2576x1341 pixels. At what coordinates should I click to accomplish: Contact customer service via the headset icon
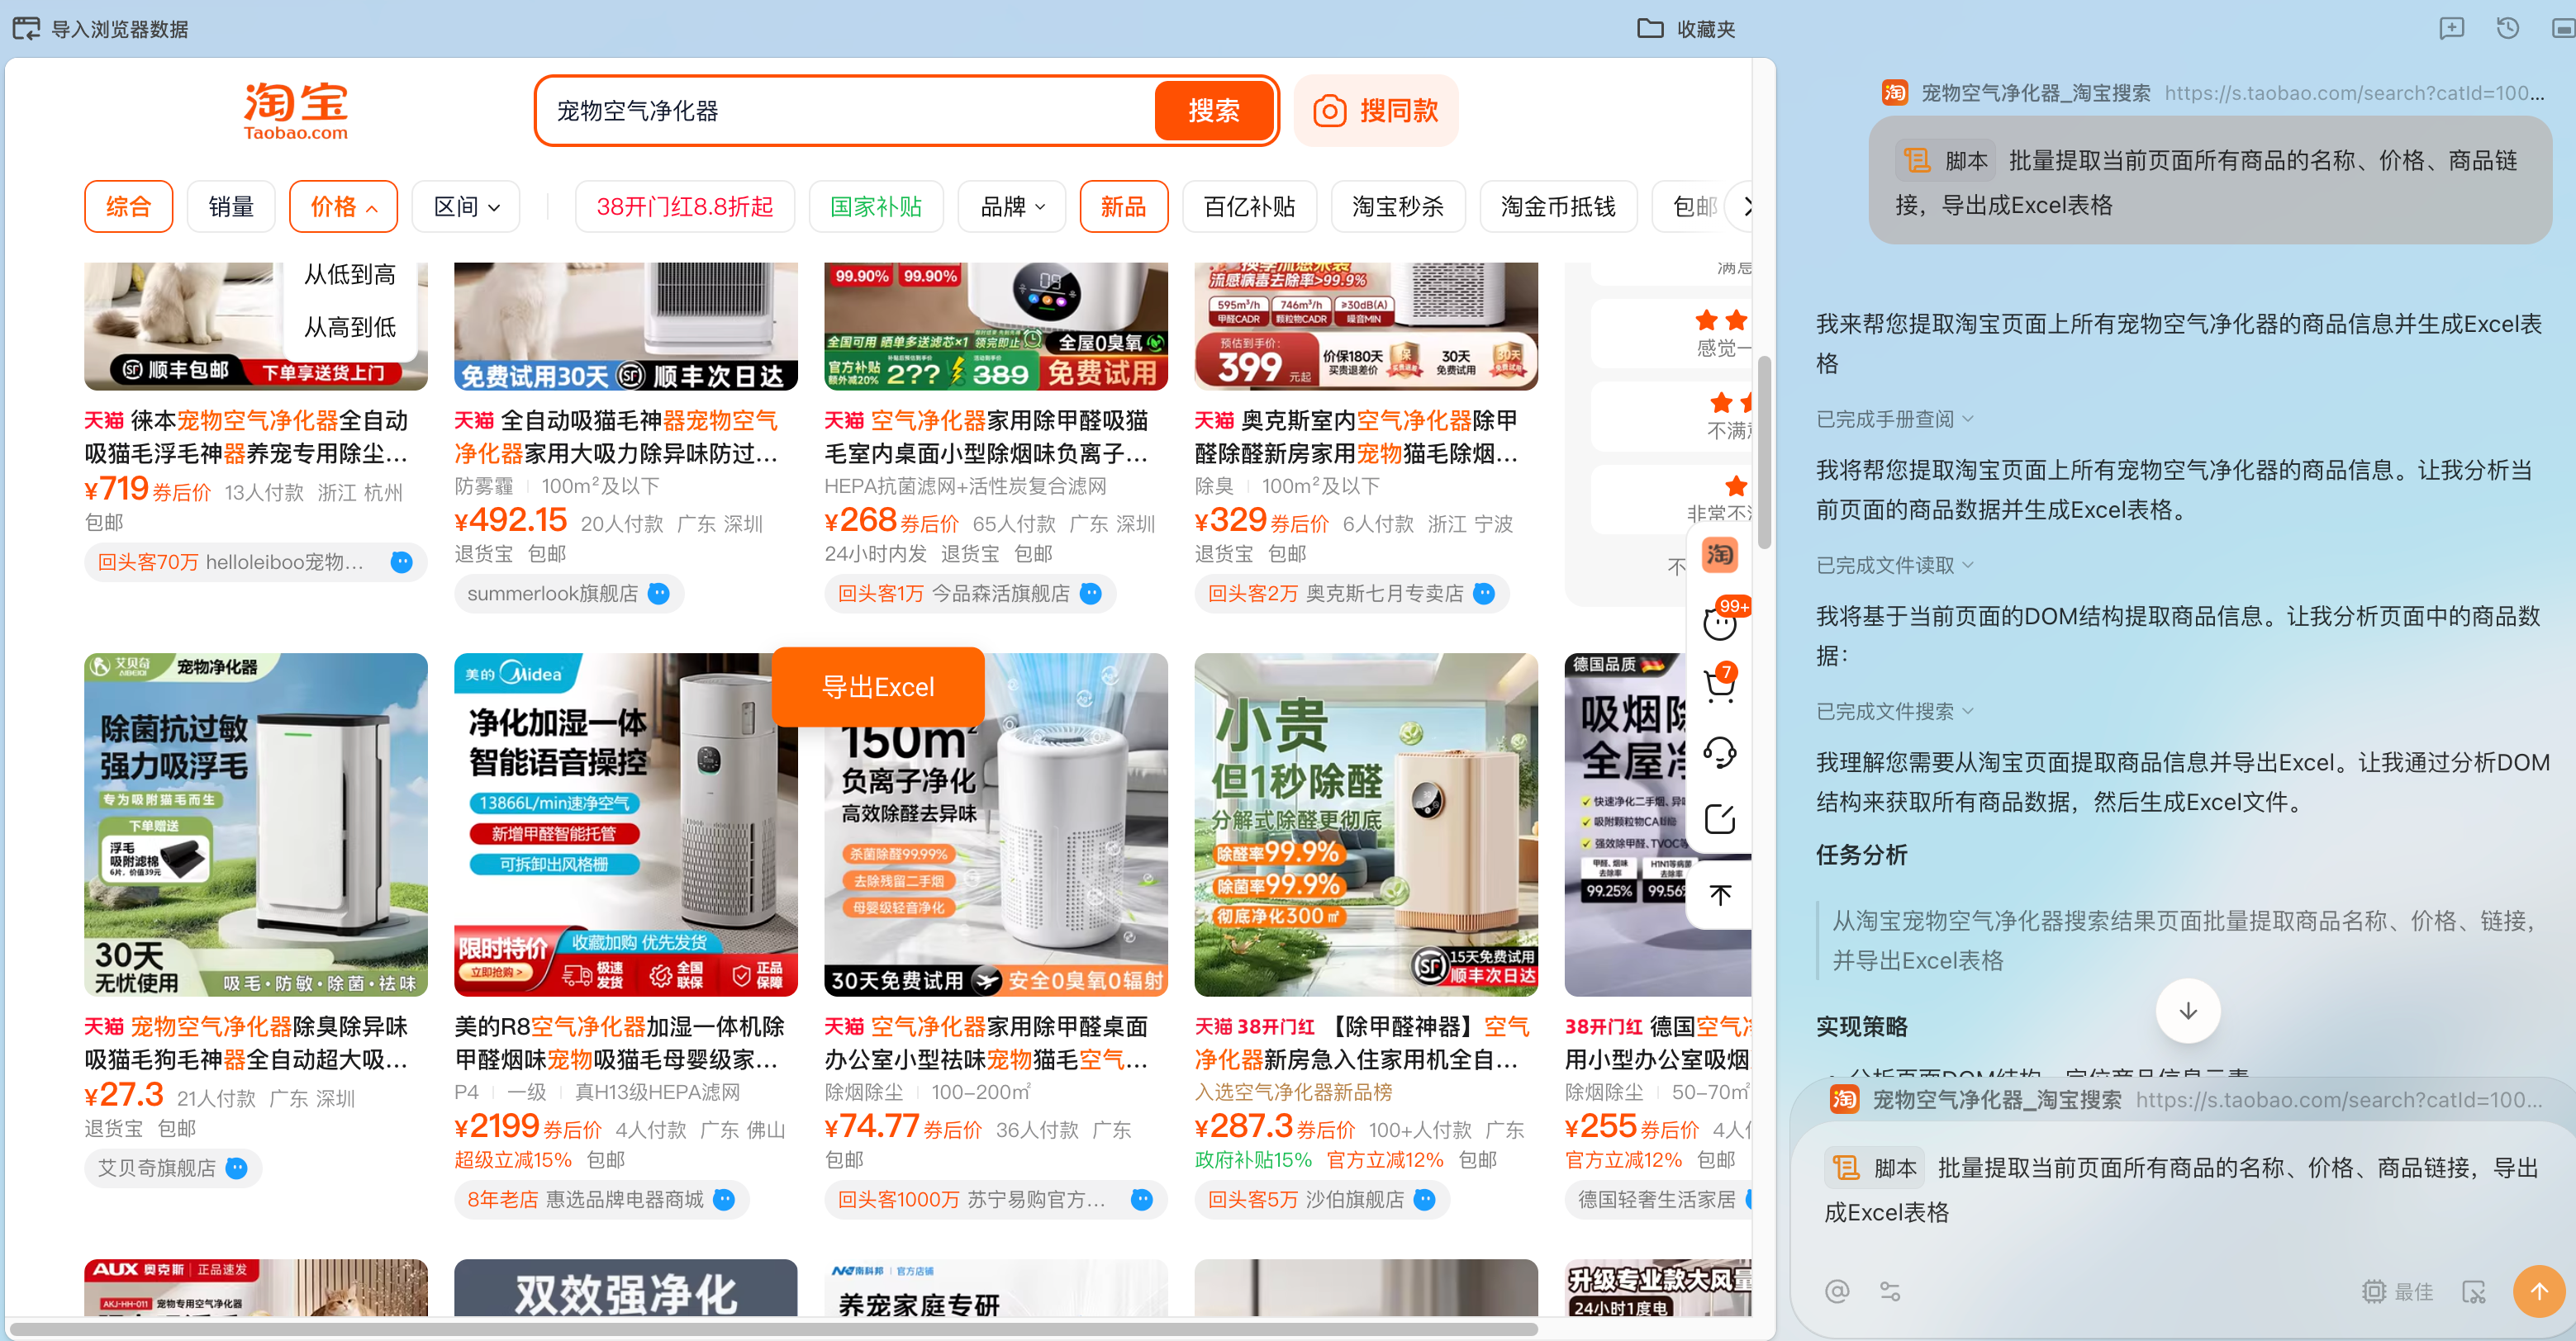click(1720, 752)
